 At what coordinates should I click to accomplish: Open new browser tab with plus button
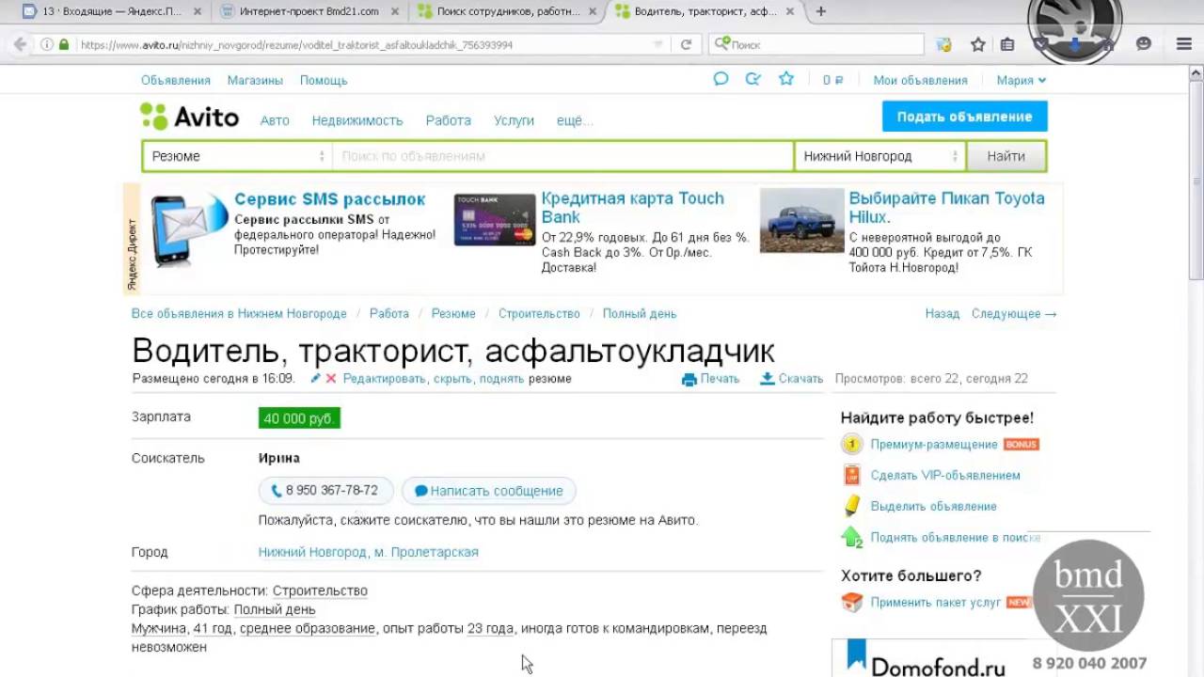(821, 11)
